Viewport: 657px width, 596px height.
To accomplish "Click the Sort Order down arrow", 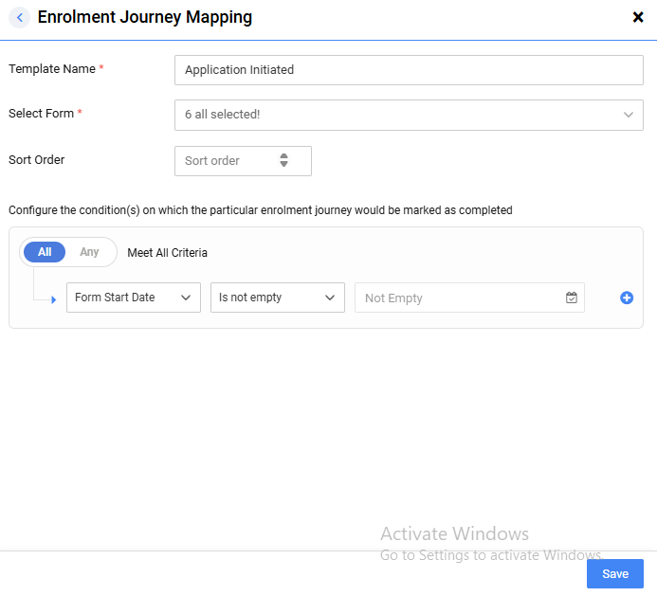I will (283, 165).
